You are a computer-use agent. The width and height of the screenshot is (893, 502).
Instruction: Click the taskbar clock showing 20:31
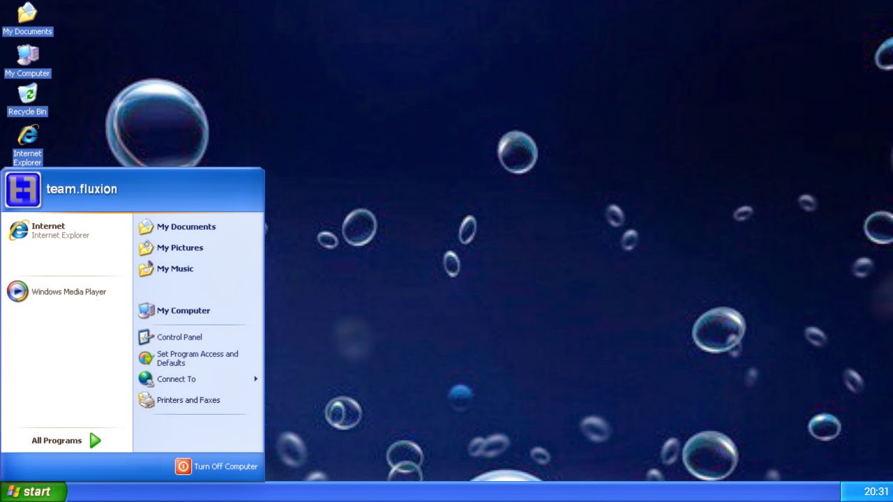pyautogui.click(x=875, y=492)
